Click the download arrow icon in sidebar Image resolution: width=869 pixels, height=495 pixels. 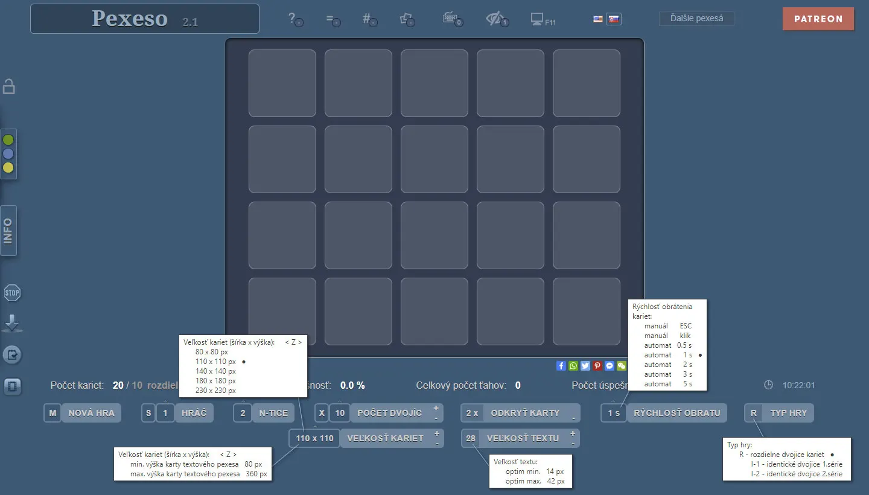point(12,324)
